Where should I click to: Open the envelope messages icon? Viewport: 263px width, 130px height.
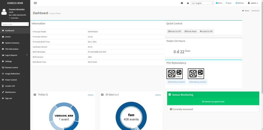click(x=182, y=3)
